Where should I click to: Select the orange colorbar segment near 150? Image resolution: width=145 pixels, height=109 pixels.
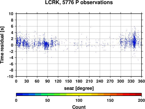pos(110,94)
